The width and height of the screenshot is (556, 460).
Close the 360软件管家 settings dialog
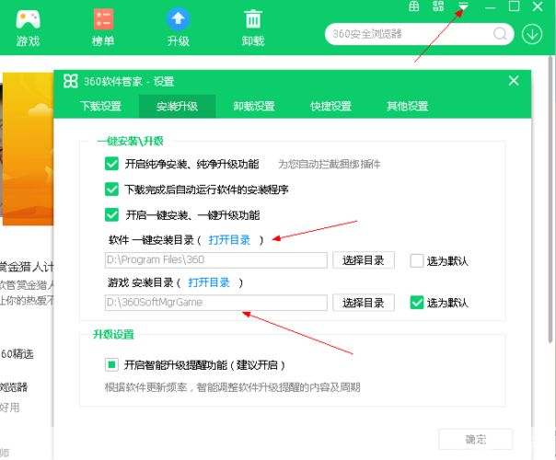point(514,81)
